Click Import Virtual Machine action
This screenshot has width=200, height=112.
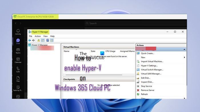point(152,61)
